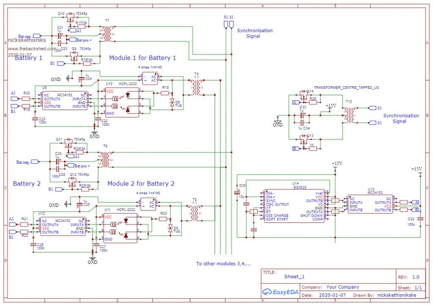Click the D6 TVS diode symbol
Viewport: 433px width, 306px height.
(172, 102)
